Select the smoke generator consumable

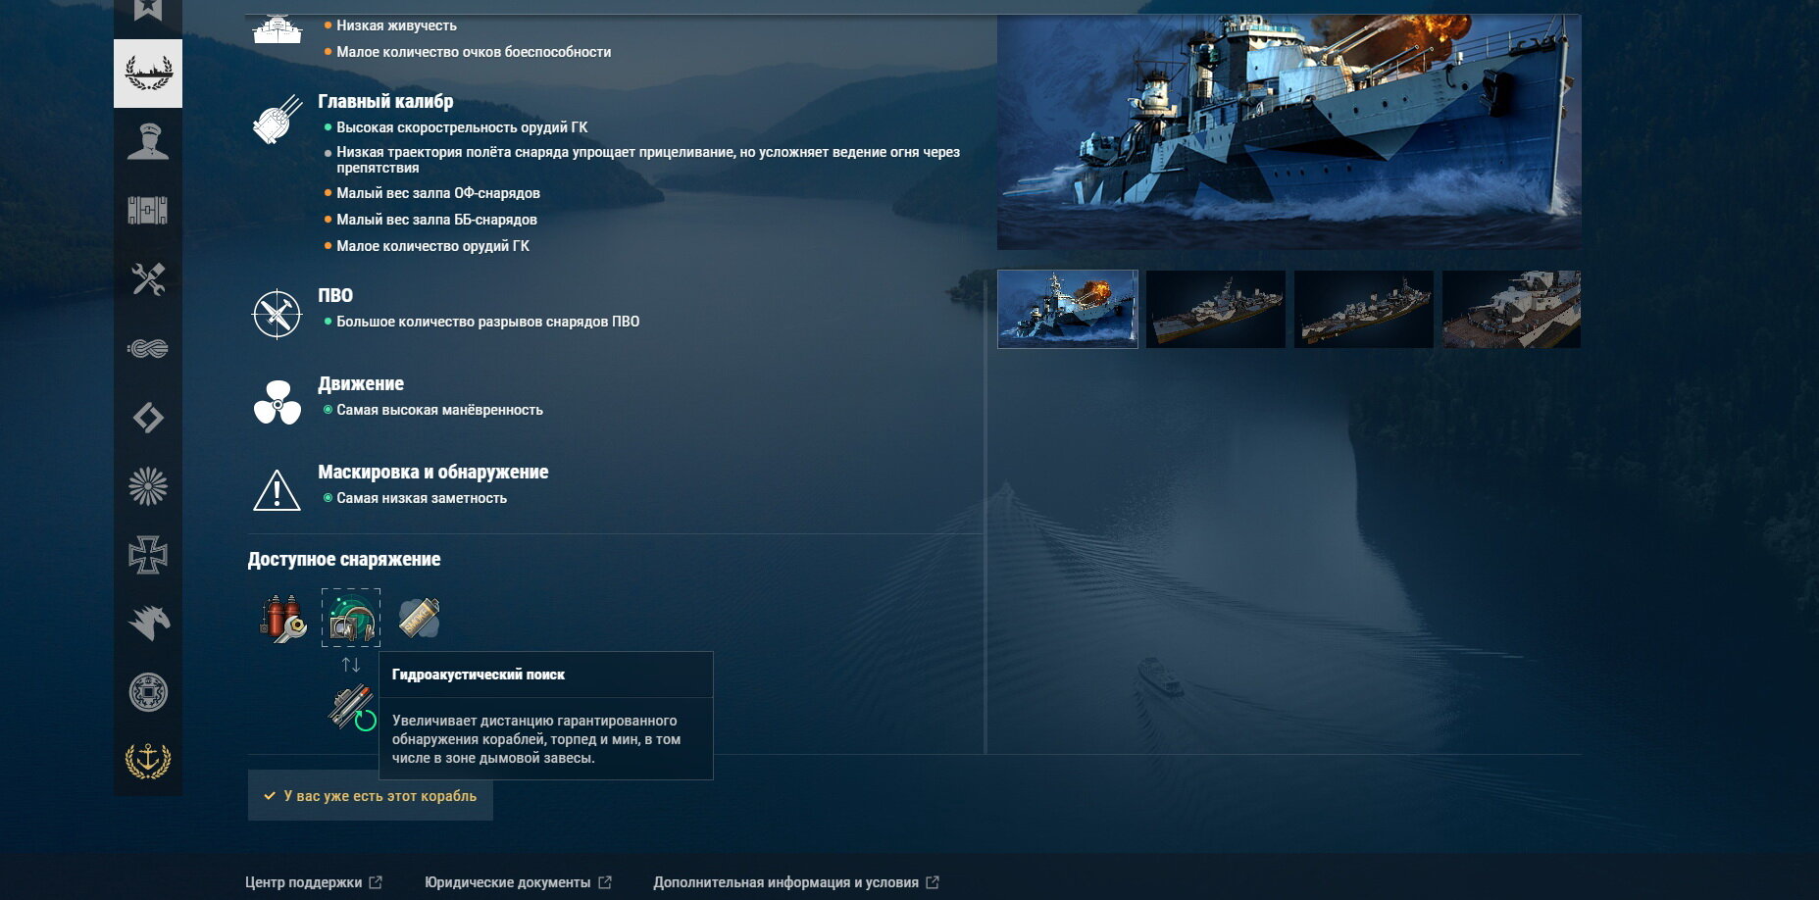[420, 618]
